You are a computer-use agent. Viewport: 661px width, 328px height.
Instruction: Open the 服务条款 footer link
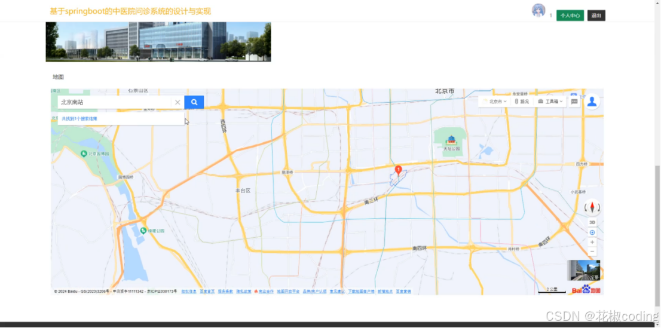tap(225, 292)
